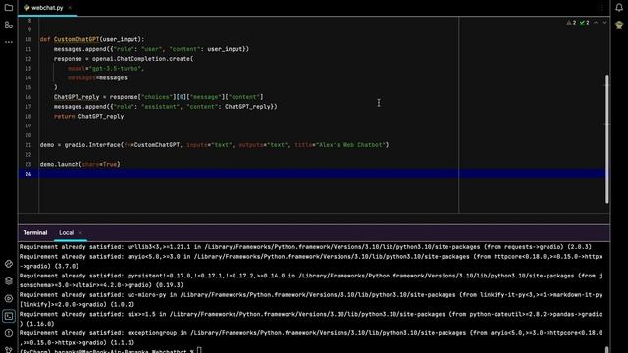Click terminal line mentioning urllib3
Screen dimensions: 628x353
305,247
